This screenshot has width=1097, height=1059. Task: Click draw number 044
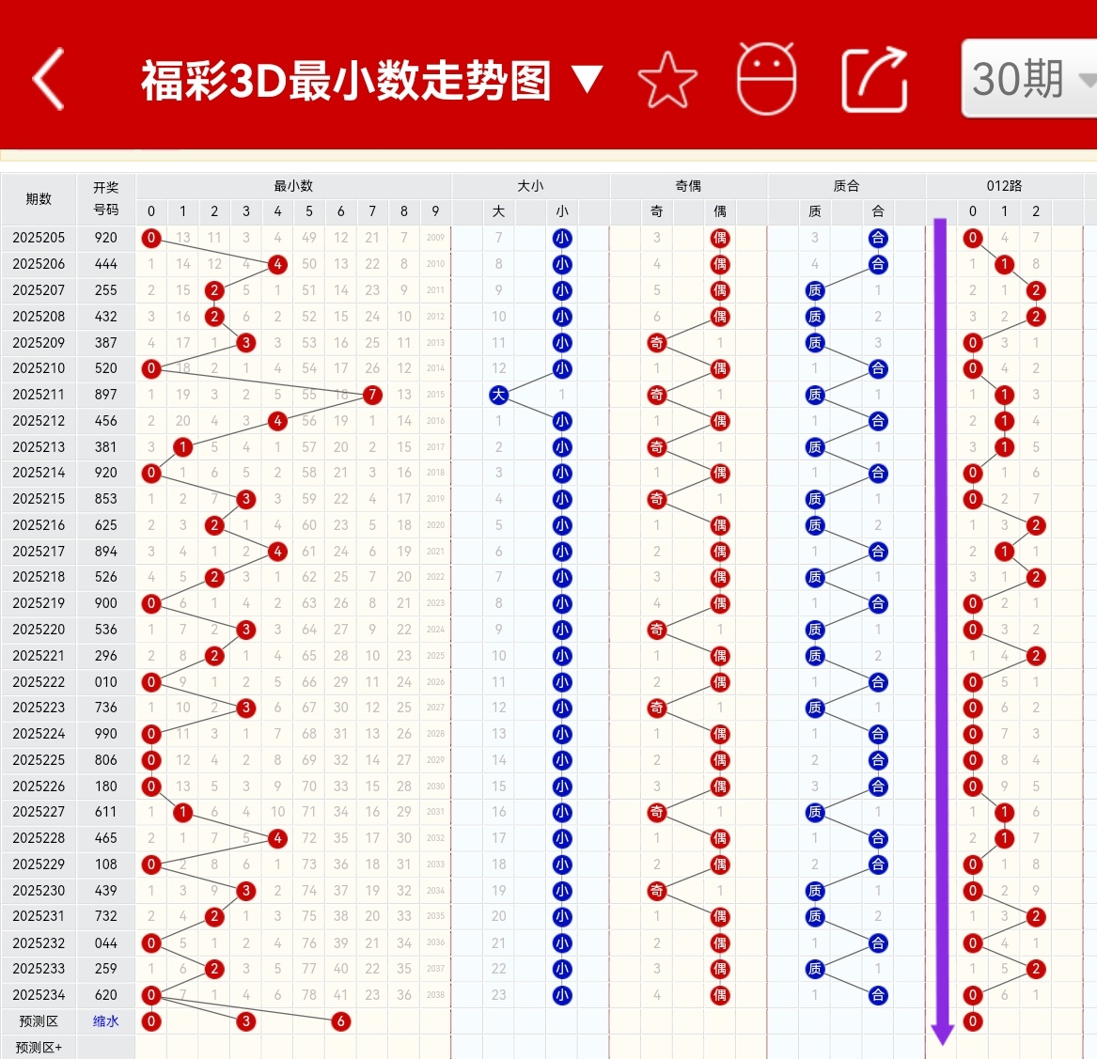[105, 942]
